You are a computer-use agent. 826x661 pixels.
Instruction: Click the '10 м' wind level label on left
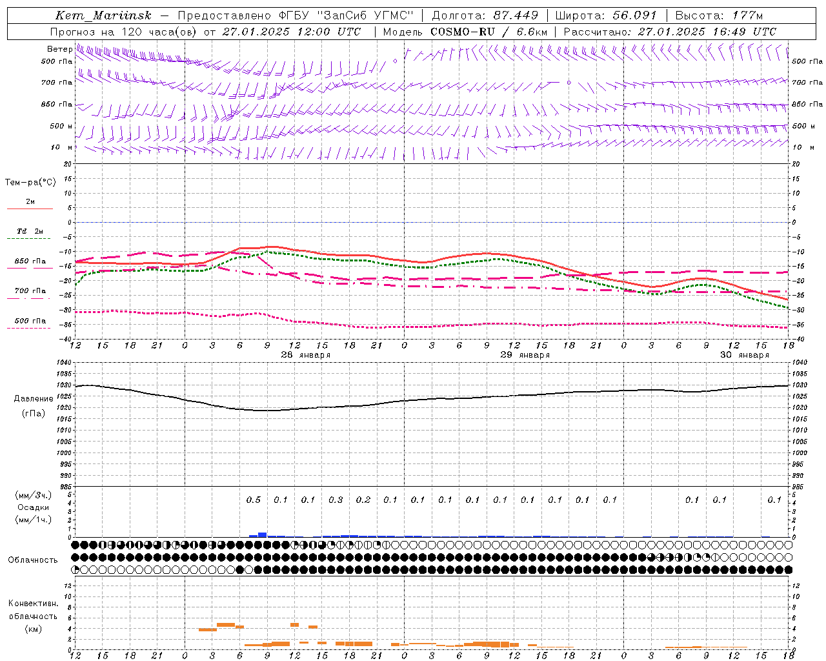pyautogui.click(x=61, y=147)
